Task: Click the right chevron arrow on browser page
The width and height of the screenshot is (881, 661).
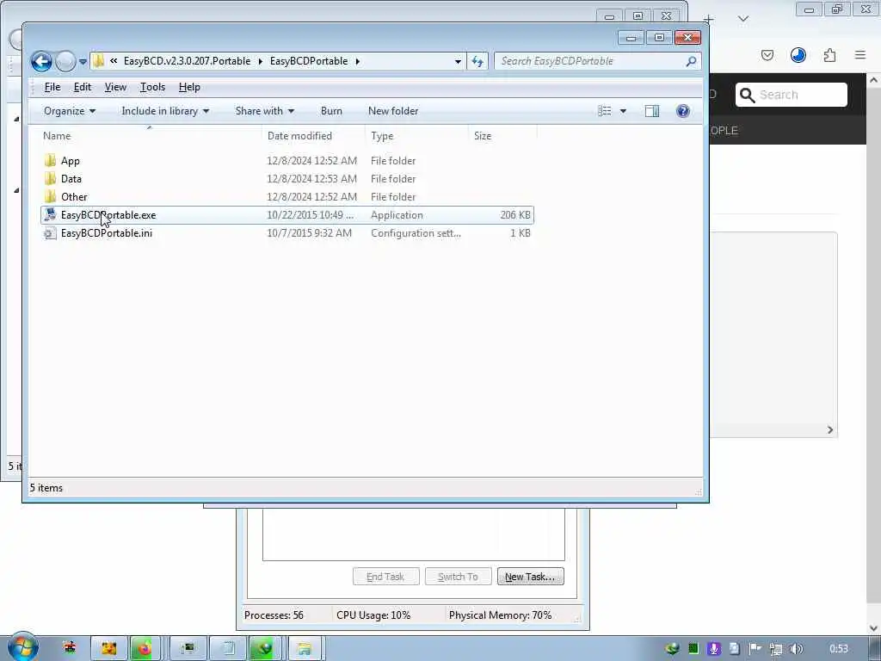Action: (830, 430)
